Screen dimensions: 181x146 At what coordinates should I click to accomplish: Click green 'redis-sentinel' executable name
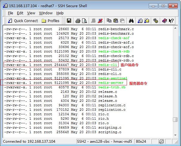113,78
